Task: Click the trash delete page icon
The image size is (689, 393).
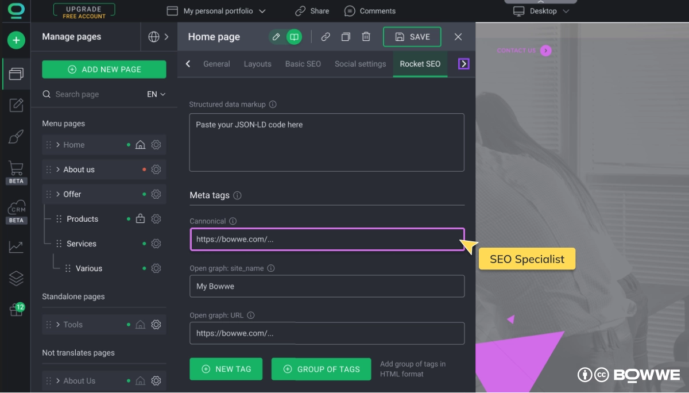Action: 366,37
